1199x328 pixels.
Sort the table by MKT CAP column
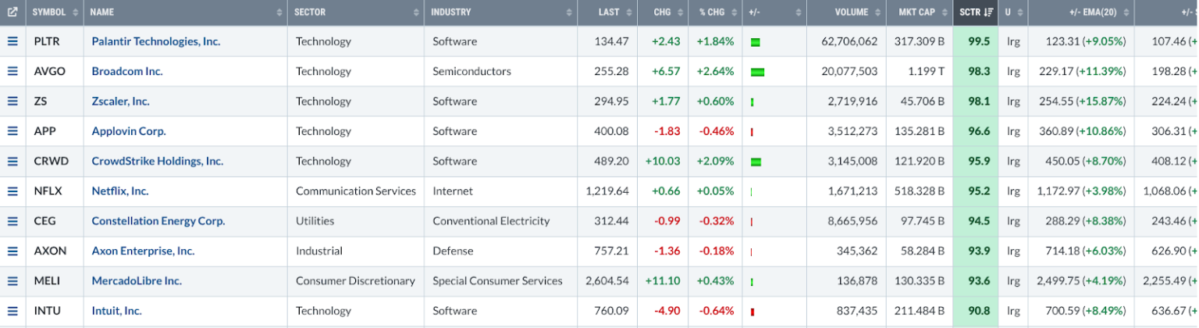920,12
